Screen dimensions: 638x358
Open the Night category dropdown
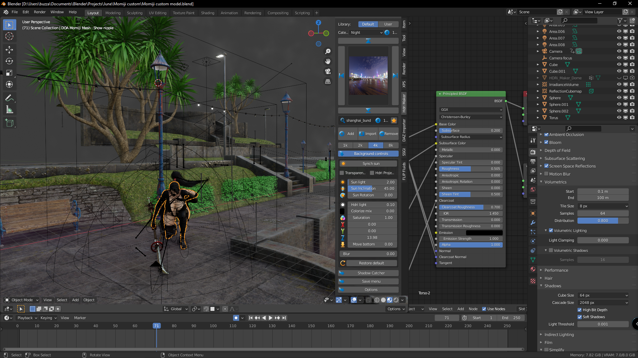367,33
